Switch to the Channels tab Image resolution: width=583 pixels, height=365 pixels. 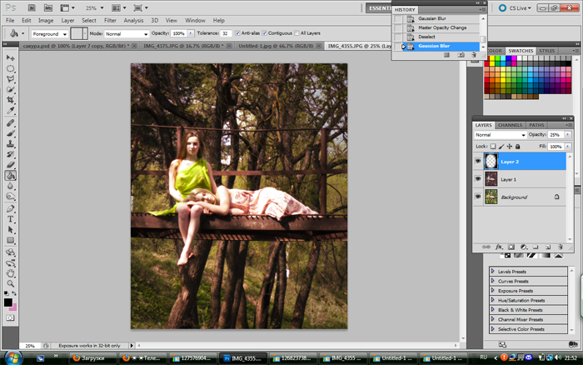pos(510,125)
